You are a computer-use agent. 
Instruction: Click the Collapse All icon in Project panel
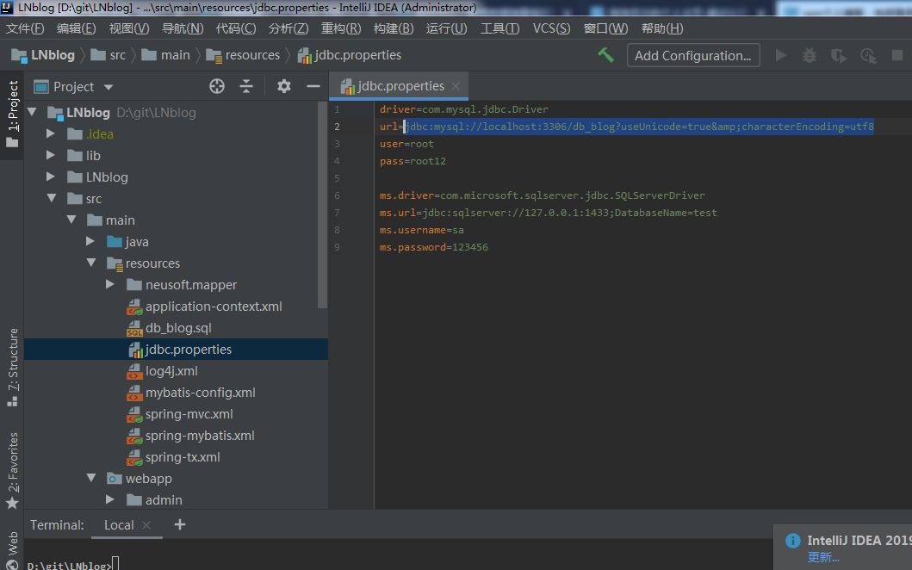[x=246, y=86]
